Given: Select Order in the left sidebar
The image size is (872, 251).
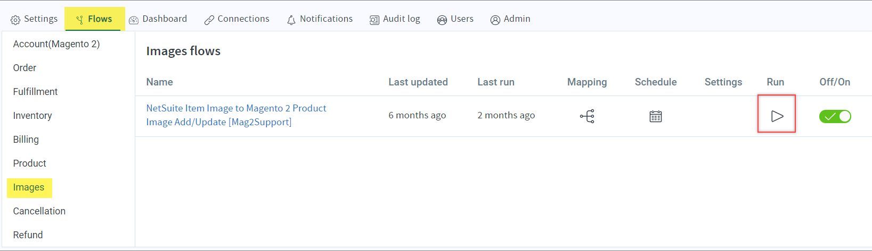Looking at the screenshot, I should pyautogui.click(x=25, y=68).
